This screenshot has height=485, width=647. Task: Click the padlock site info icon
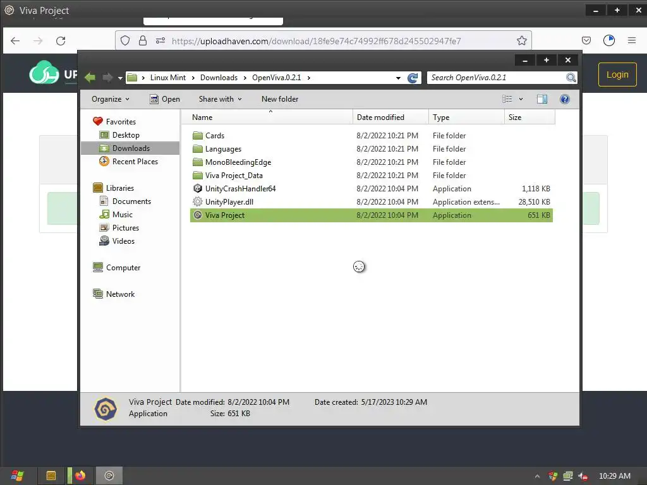pyautogui.click(x=143, y=40)
